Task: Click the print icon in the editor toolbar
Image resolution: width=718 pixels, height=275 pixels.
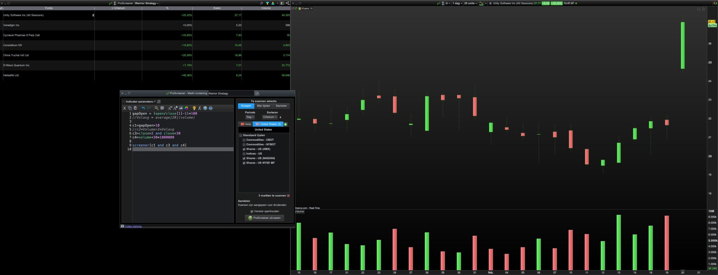Action: click(211, 108)
